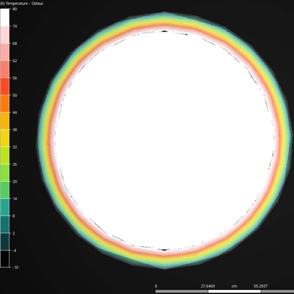Click the legend value "44"
The image size is (294, 294).
click(x=15, y=113)
